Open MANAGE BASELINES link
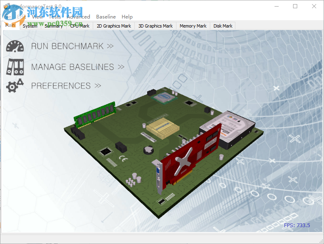 coord(77,67)
